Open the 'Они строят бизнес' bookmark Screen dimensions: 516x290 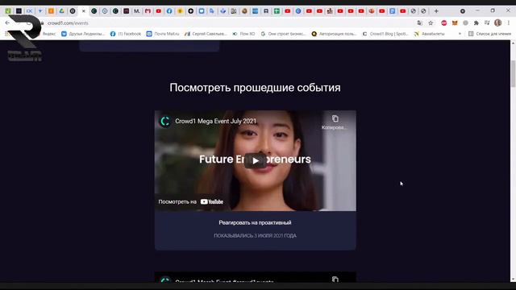click(x=283, y=34)
